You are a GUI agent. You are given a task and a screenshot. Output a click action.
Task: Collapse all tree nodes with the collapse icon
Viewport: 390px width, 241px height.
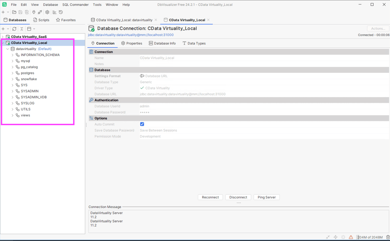point(22,29)
